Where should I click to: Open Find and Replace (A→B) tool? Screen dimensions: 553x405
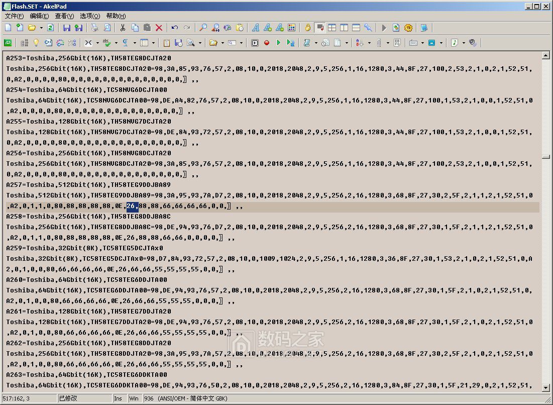click(215, 28)
